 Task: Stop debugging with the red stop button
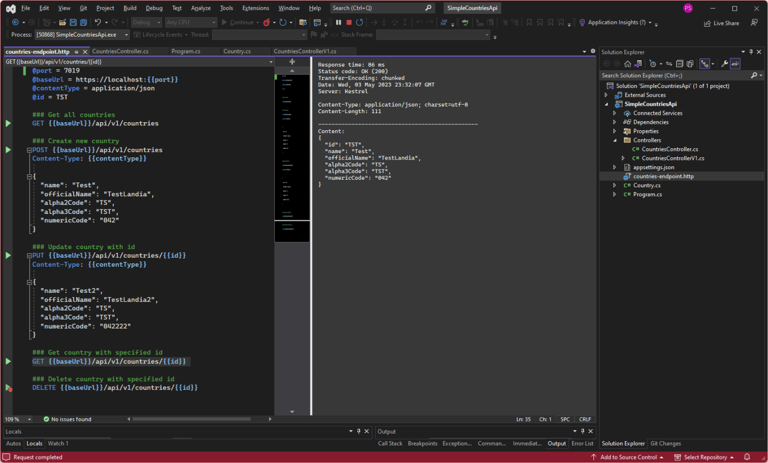pyautogui.click(x=349, y=22)
